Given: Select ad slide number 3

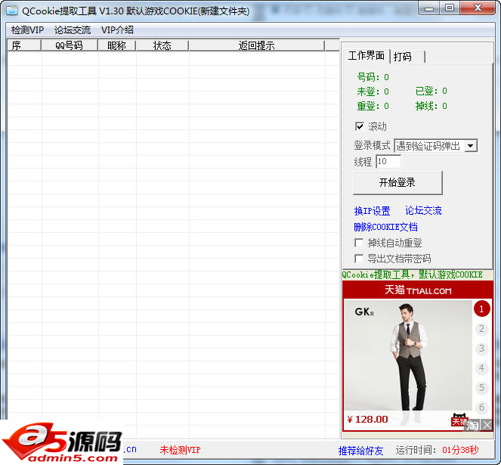Looking at the screenshot, I should click(481, 349).
